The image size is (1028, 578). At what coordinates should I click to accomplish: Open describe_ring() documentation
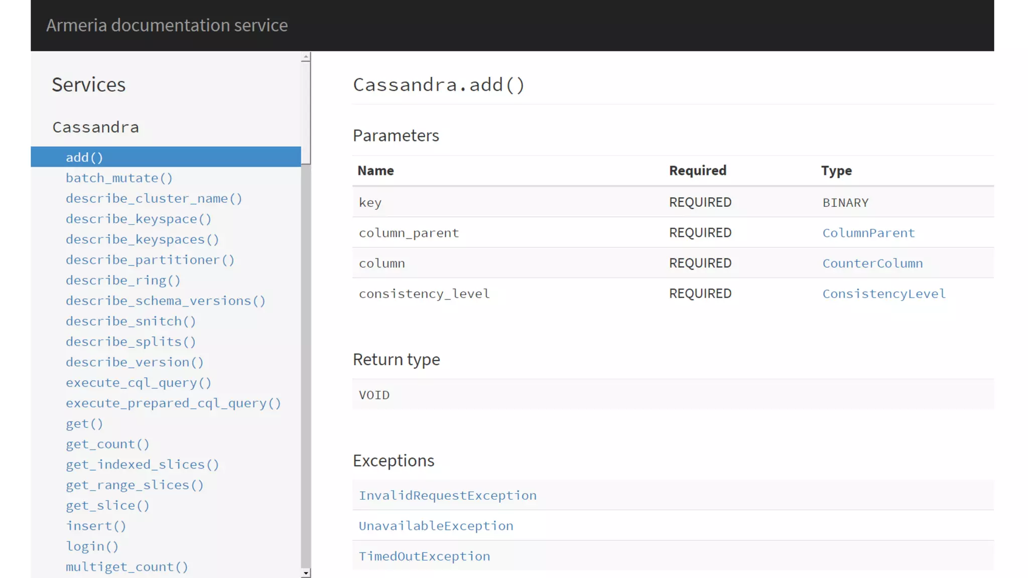pyautogui.click(x=122, y=280)
